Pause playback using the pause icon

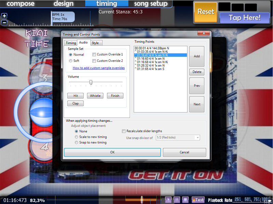(176, 200)
